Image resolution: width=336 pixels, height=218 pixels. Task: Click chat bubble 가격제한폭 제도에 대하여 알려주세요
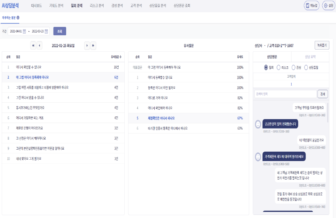coord(284,157)
